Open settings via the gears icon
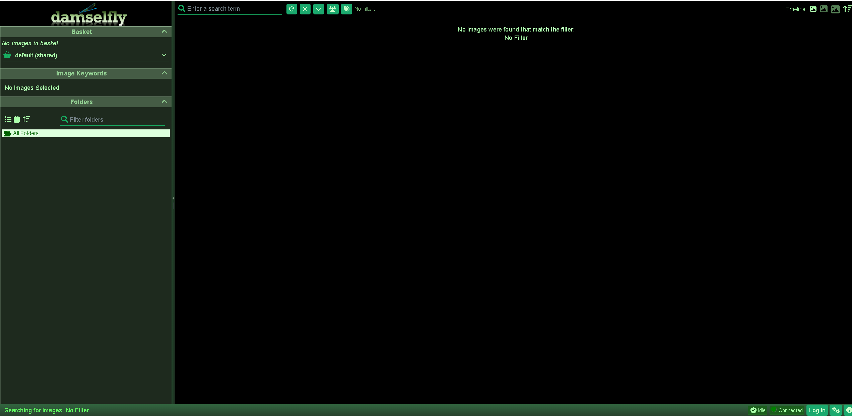852x416 pixels. (835, 410)
